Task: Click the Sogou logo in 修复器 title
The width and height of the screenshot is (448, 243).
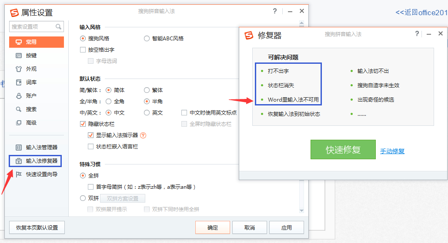Action: [248, 35]
